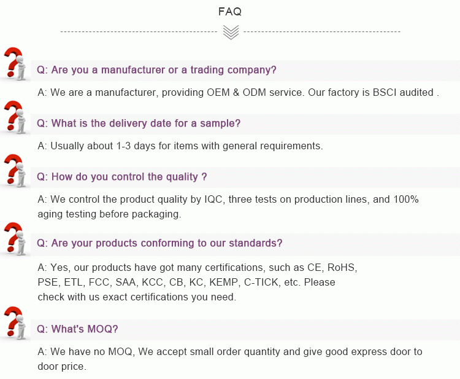This screenshot has width=460, height=379.
Task: Click the answer about IQC product quality control
Action: click(x=228, y=200)
